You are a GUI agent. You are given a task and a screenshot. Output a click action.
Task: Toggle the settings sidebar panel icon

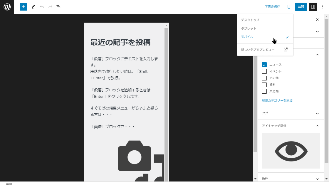click(x=313, y=7)
